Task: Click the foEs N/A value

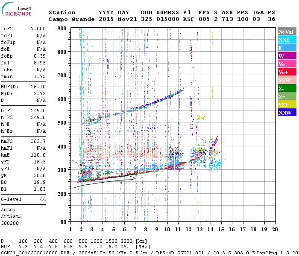Action: coord(41,70)
